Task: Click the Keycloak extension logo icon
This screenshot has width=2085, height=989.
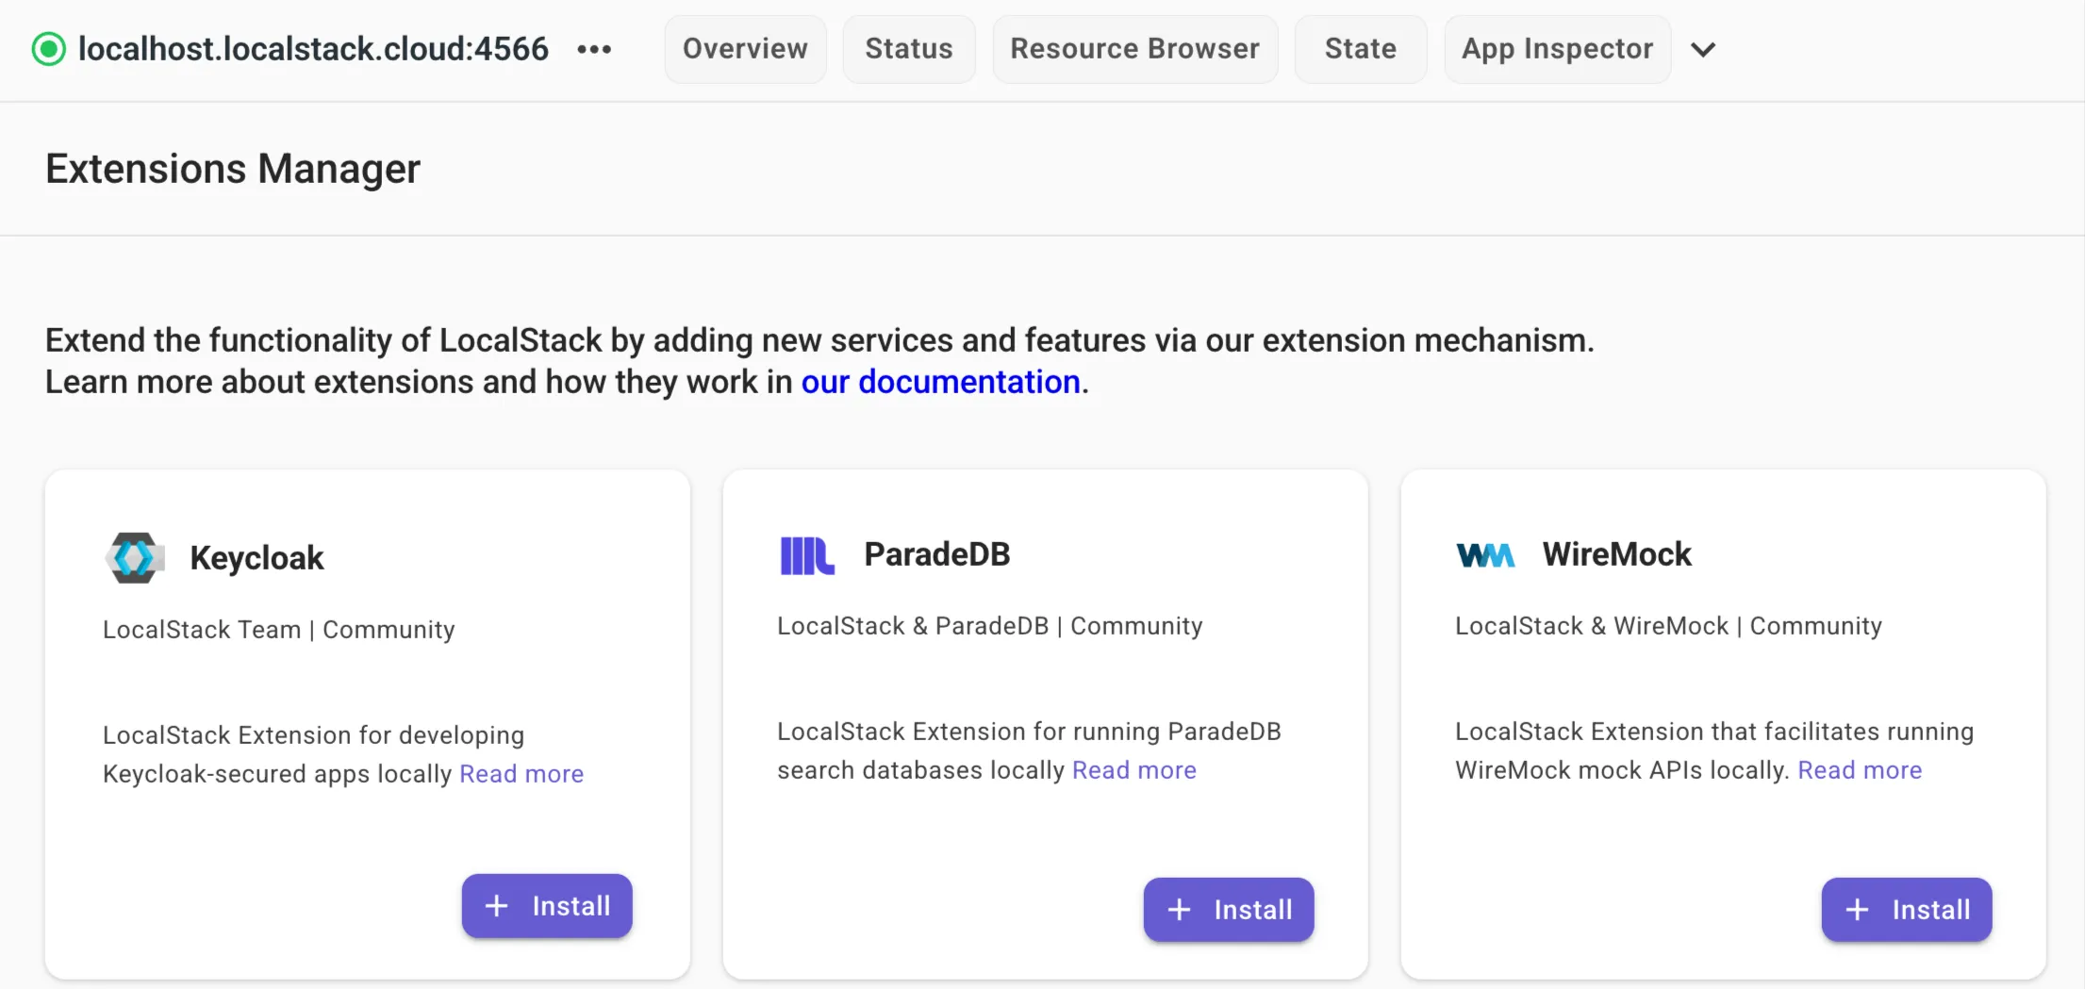Action: (134, 556)
